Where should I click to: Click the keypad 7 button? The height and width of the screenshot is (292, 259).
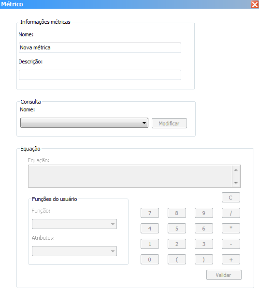pos(150,213)
